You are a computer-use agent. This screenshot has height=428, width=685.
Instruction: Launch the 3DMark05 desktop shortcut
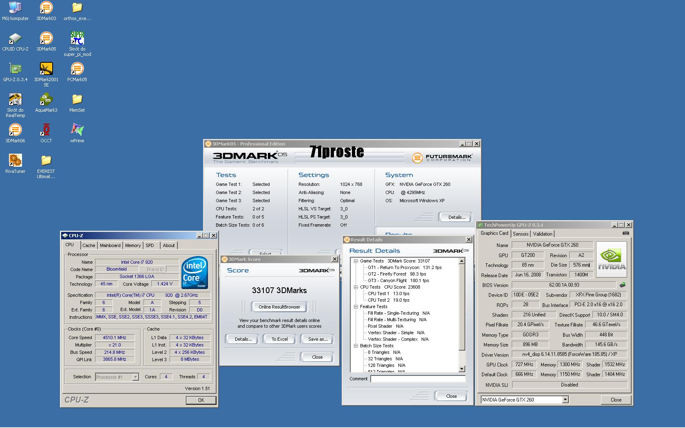pyautogui.click(x=46, y=42)
